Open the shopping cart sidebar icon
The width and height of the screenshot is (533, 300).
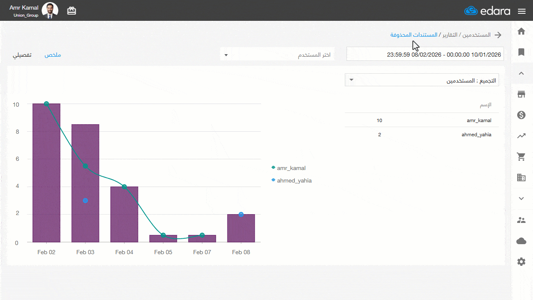coord(521,157)
